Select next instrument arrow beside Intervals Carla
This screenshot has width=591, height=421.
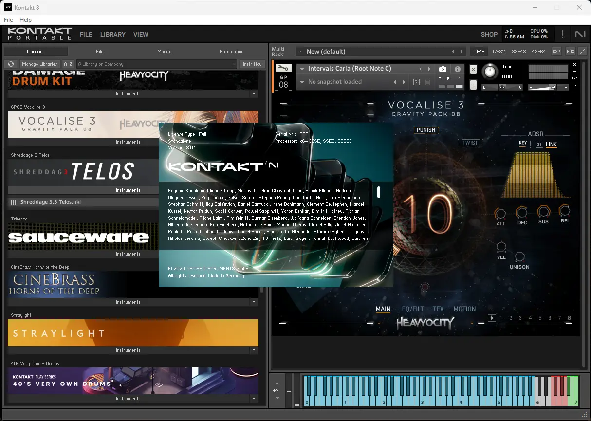pos(430,69)
